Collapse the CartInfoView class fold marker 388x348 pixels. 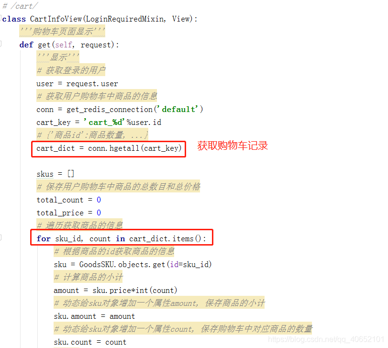coord(1,18)
